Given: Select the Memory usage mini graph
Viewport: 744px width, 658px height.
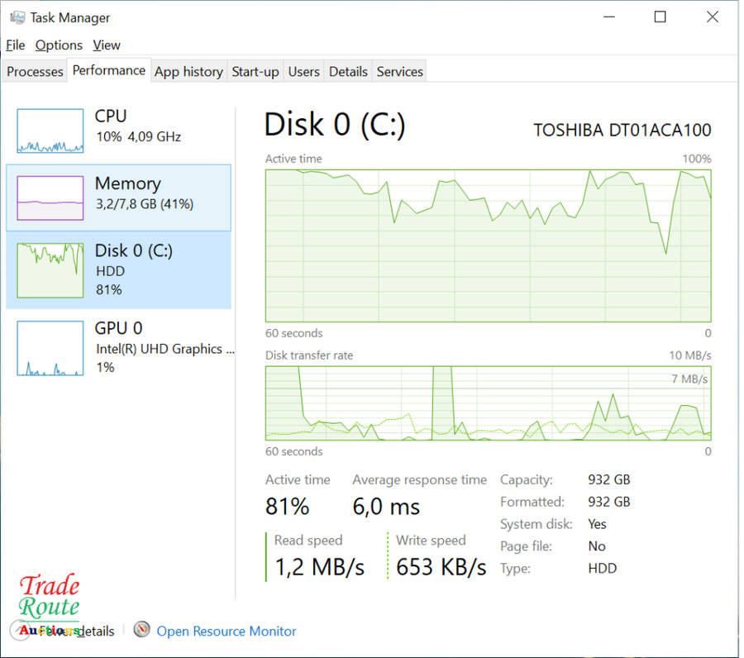Looking at the screenshot, I should [x=50, y=198].
